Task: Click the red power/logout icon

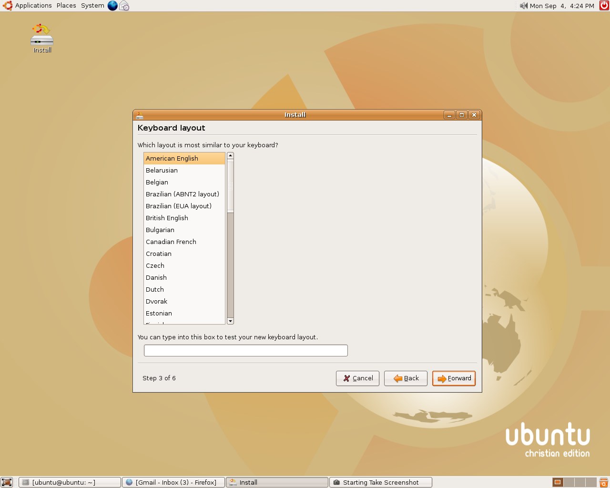Action: [604, 6]
